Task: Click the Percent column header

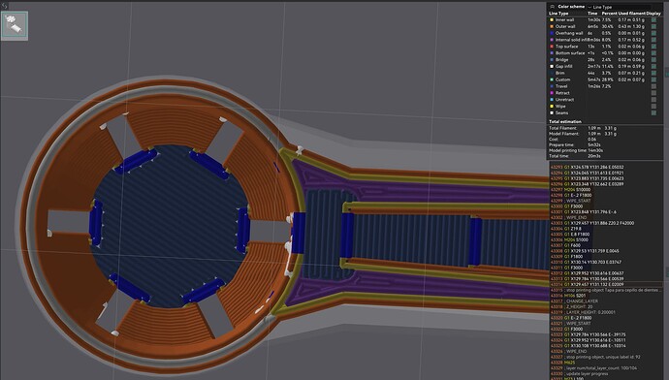Action: point(609,14)
